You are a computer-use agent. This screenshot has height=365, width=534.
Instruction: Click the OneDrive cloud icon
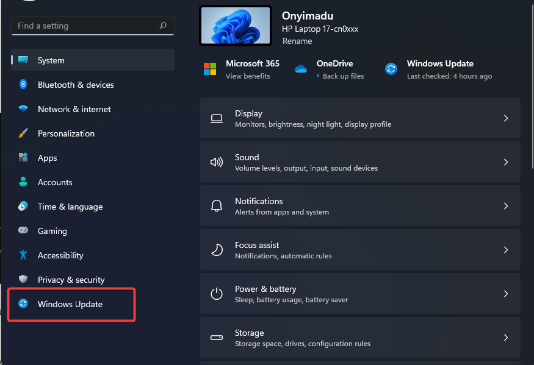coord(301,69)
